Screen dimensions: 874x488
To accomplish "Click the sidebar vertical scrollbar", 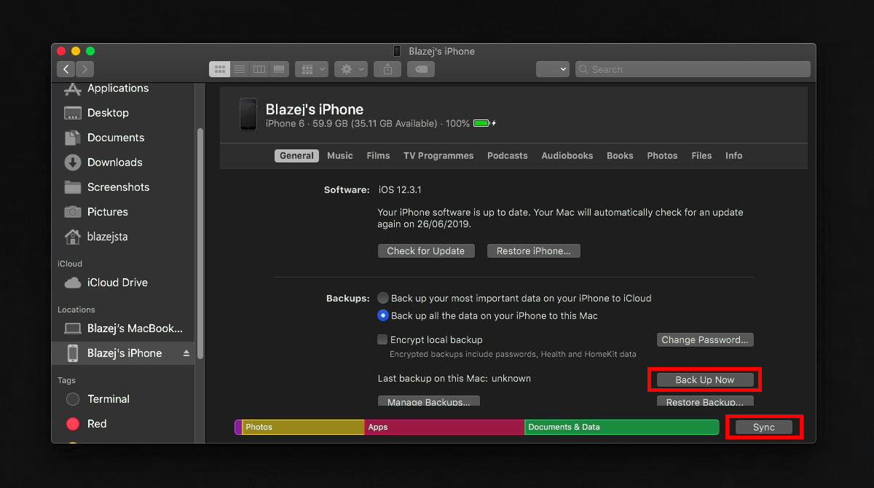I will [x=200, y=243].
